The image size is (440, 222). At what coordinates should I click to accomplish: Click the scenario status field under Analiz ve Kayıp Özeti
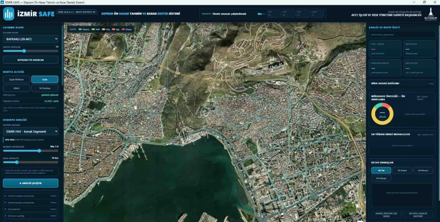(402, 34)
